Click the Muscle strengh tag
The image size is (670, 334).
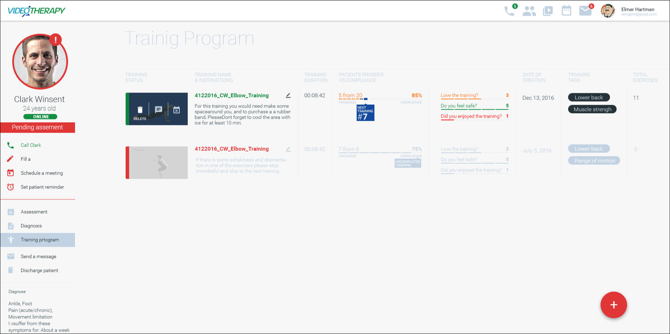point(592,109)
